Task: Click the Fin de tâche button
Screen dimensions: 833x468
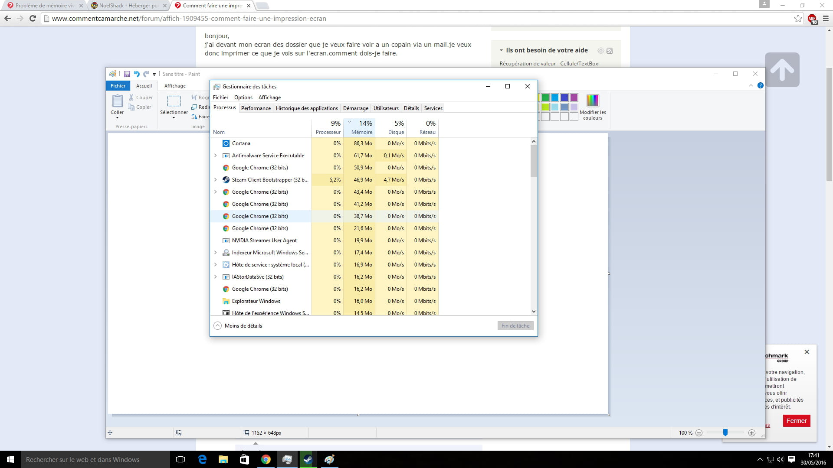Action: pyautogui.click(x=515, y=325)
